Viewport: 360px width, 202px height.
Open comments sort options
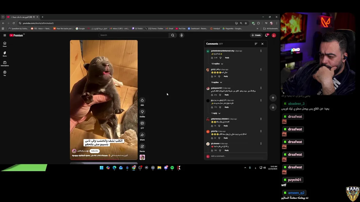(x=256, y=44)
